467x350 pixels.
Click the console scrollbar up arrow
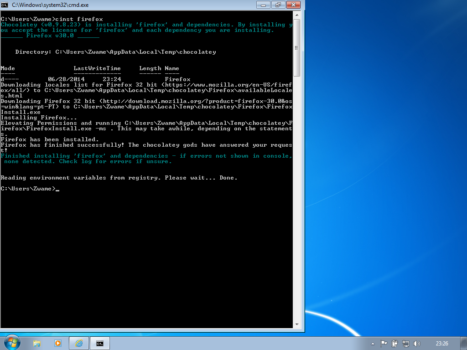pyautogui.click(x=296, y=15)
